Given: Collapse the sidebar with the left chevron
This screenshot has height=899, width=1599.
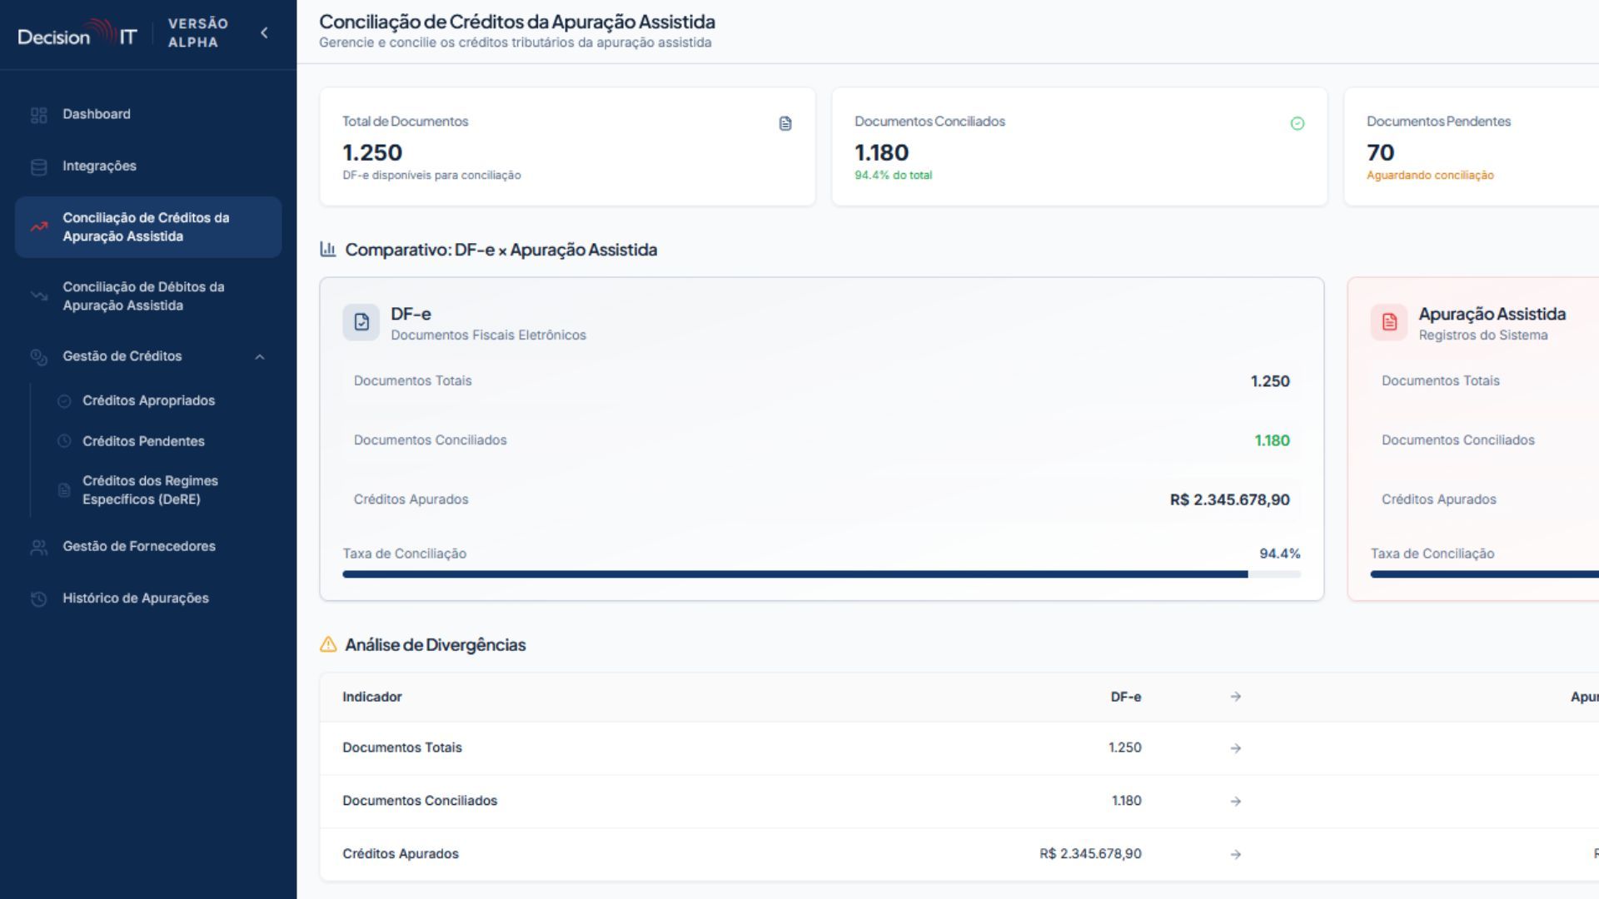Looking at the screenshot, I should [x=264, y=33].
